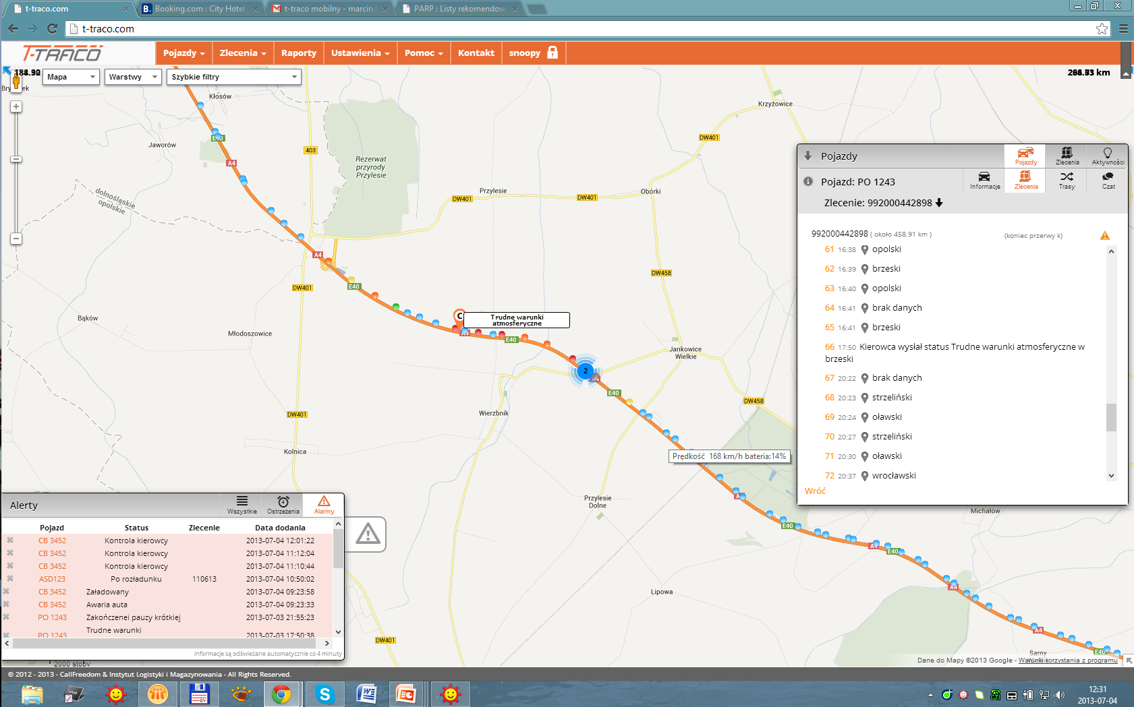This screenshot has height=707, width=1134.
Task: Open vehicle PO 1243 Zakończenei pauzy alert
Action: tap(52, 617)
